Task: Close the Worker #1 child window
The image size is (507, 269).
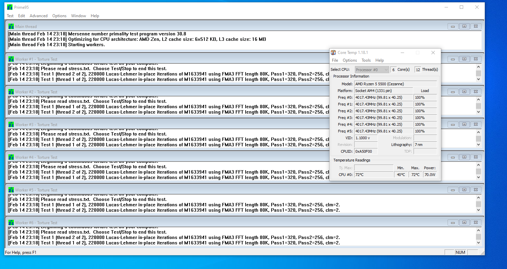Action: click(x=476, y=59)
